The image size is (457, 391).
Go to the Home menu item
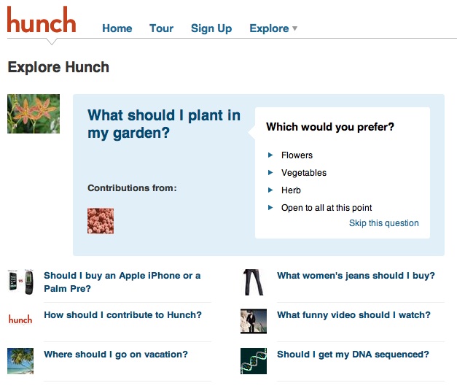tap(117, 28)
